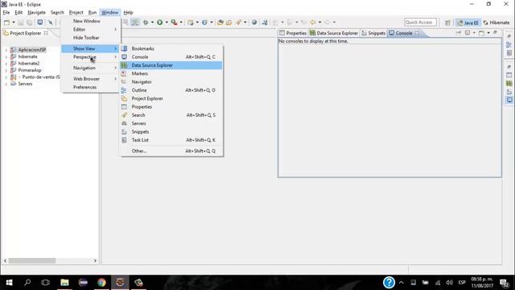Switch to the Snippets tab
Viewport: 515px width, 290px height.
click(373, 33)
